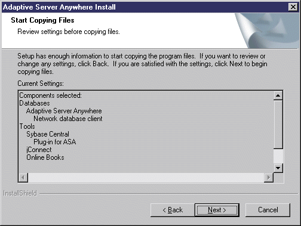Select the 'Tools' line in settings
Viewport: 301px width, 226px height.
[x=27, y=126]
